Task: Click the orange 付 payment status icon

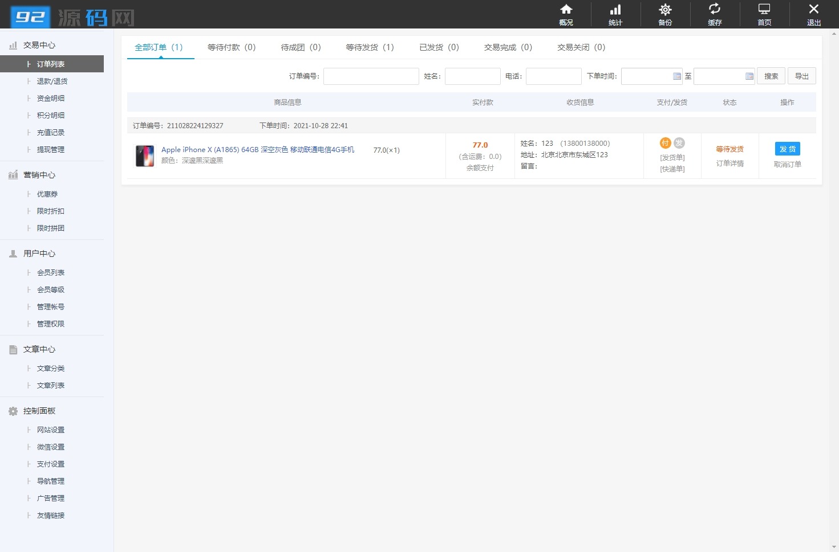Action: point(665,143)
